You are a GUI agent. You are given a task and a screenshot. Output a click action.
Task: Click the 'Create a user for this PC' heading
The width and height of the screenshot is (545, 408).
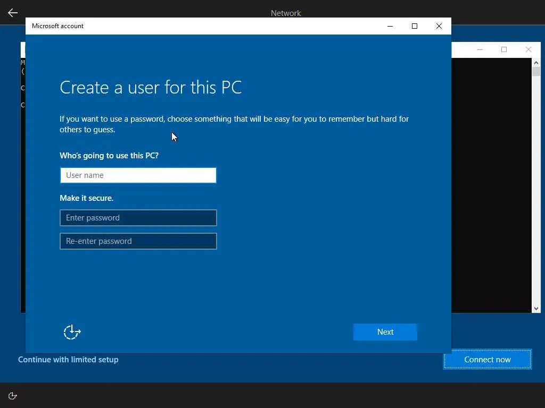tap(151, 88)
